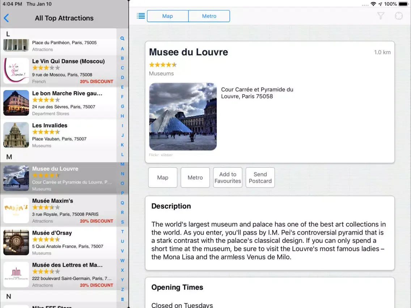Select Le bon Marche Rive gauche entry
Viewport: 411px width, 308px height.
coord(59,103)
